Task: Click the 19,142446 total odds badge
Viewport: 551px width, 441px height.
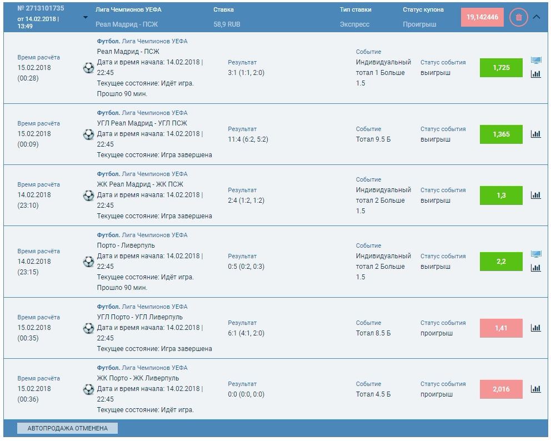Action: coord(482,17)
